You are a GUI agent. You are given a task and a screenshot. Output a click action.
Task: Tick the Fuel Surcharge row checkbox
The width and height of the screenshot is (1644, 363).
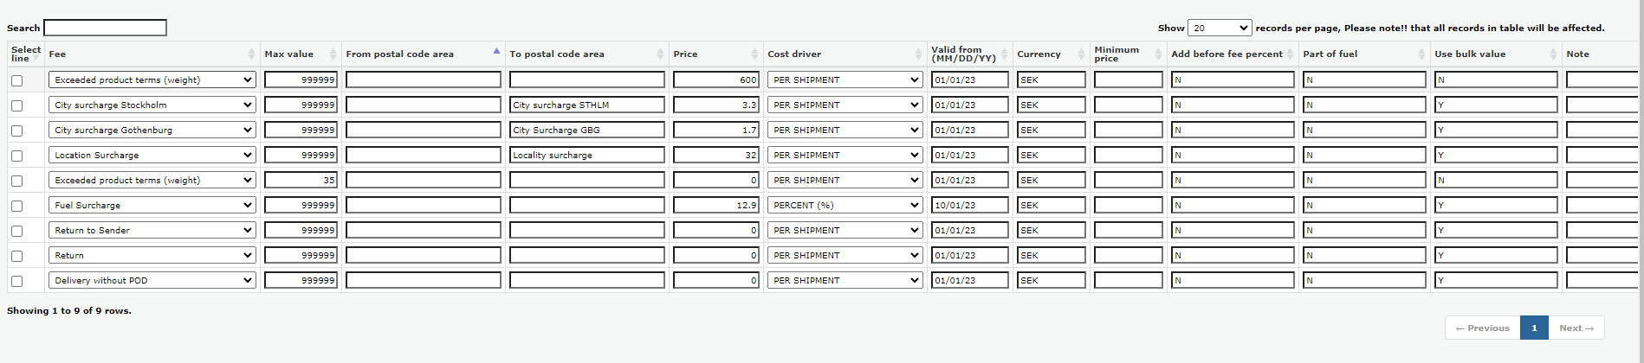tap(16, 206)
